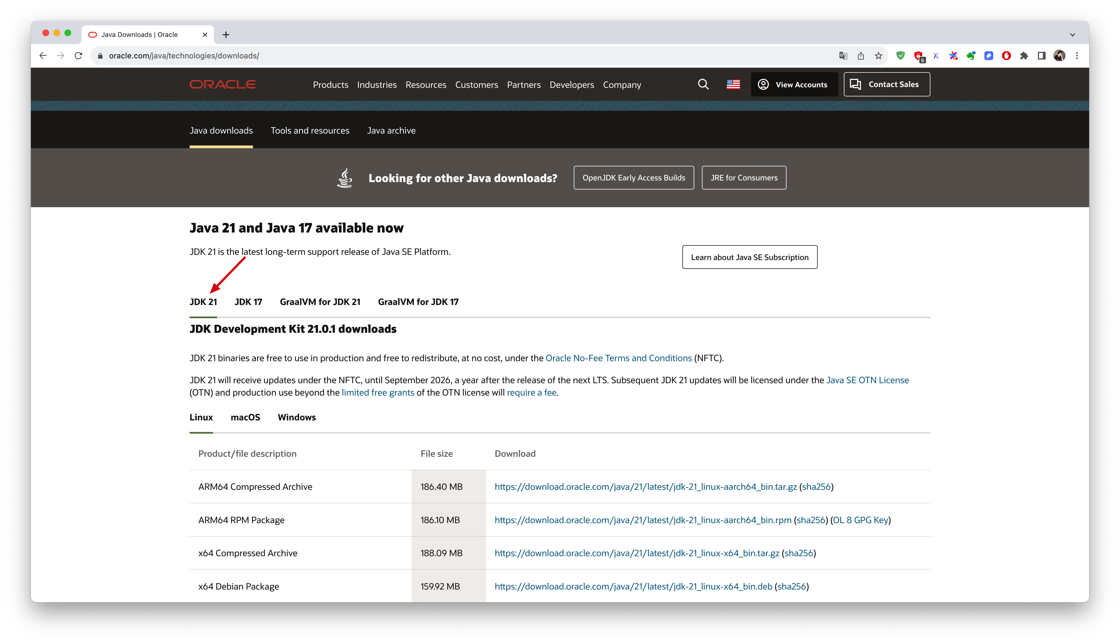
Task: Click the site lock icon in address bar
Action: [x=100, y=56]
